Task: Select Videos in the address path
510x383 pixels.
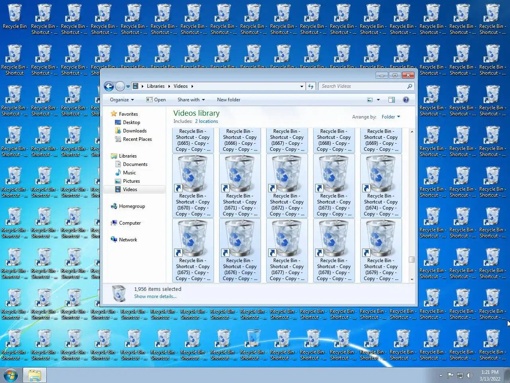Action: [x=180, y=86]
